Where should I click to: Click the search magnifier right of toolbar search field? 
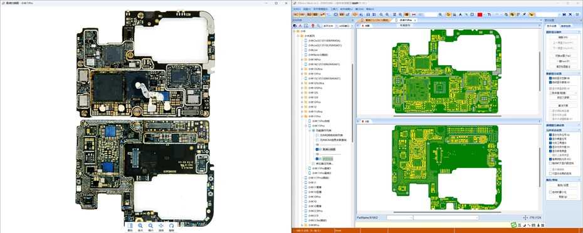[x=440, y=14]
